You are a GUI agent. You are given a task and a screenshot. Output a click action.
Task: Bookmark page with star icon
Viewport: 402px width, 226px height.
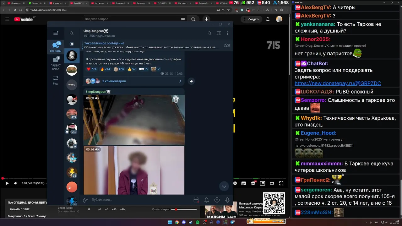pos(228,10)
